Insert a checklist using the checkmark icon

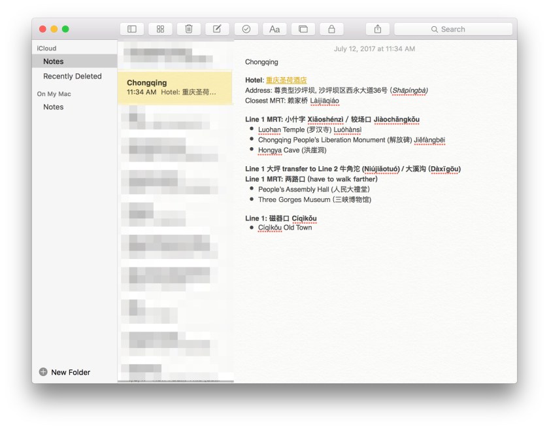point(246,29)
